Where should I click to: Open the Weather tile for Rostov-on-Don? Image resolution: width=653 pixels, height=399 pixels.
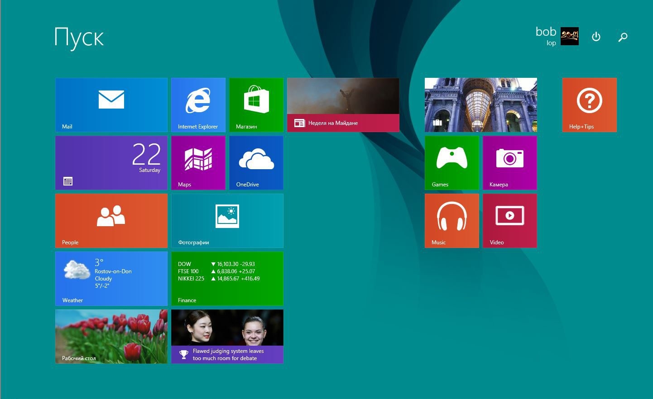(111, 278)
